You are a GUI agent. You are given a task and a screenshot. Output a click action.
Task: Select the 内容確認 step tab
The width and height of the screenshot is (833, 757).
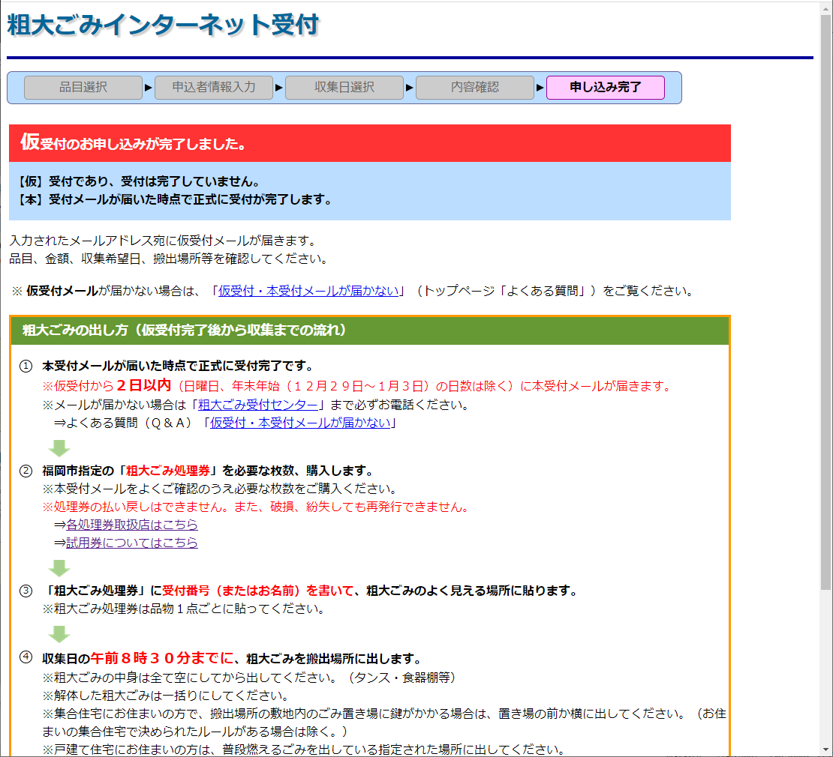[x=475, y=87]
